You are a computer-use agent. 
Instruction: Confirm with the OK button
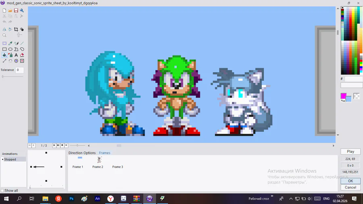(350, 181)
